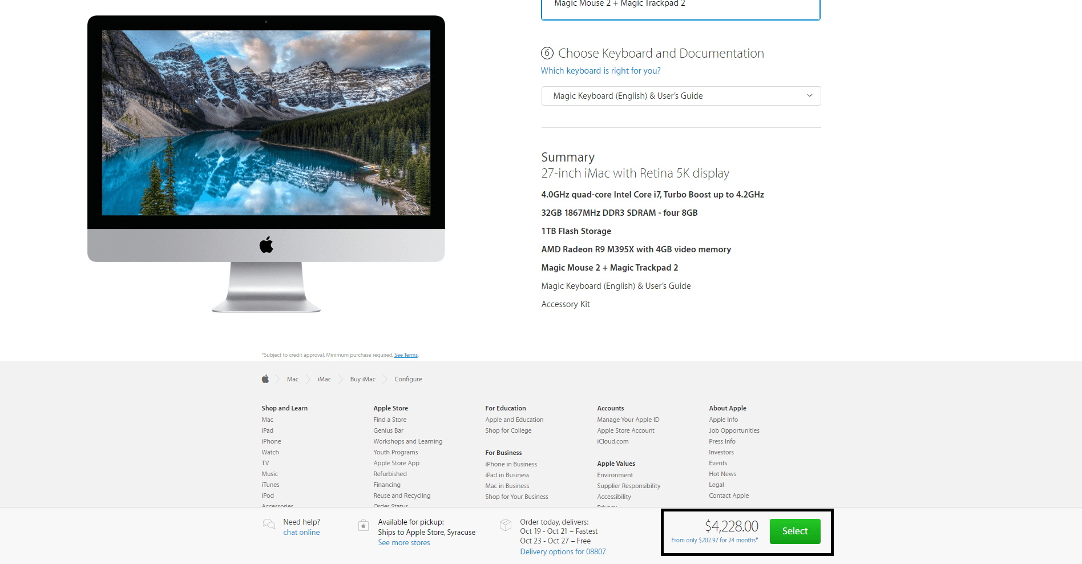
Task: Click the financing price per month text
Action: 714,539
